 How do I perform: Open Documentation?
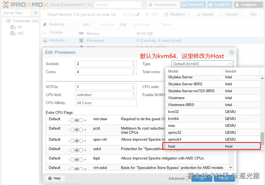pos(163,5)
